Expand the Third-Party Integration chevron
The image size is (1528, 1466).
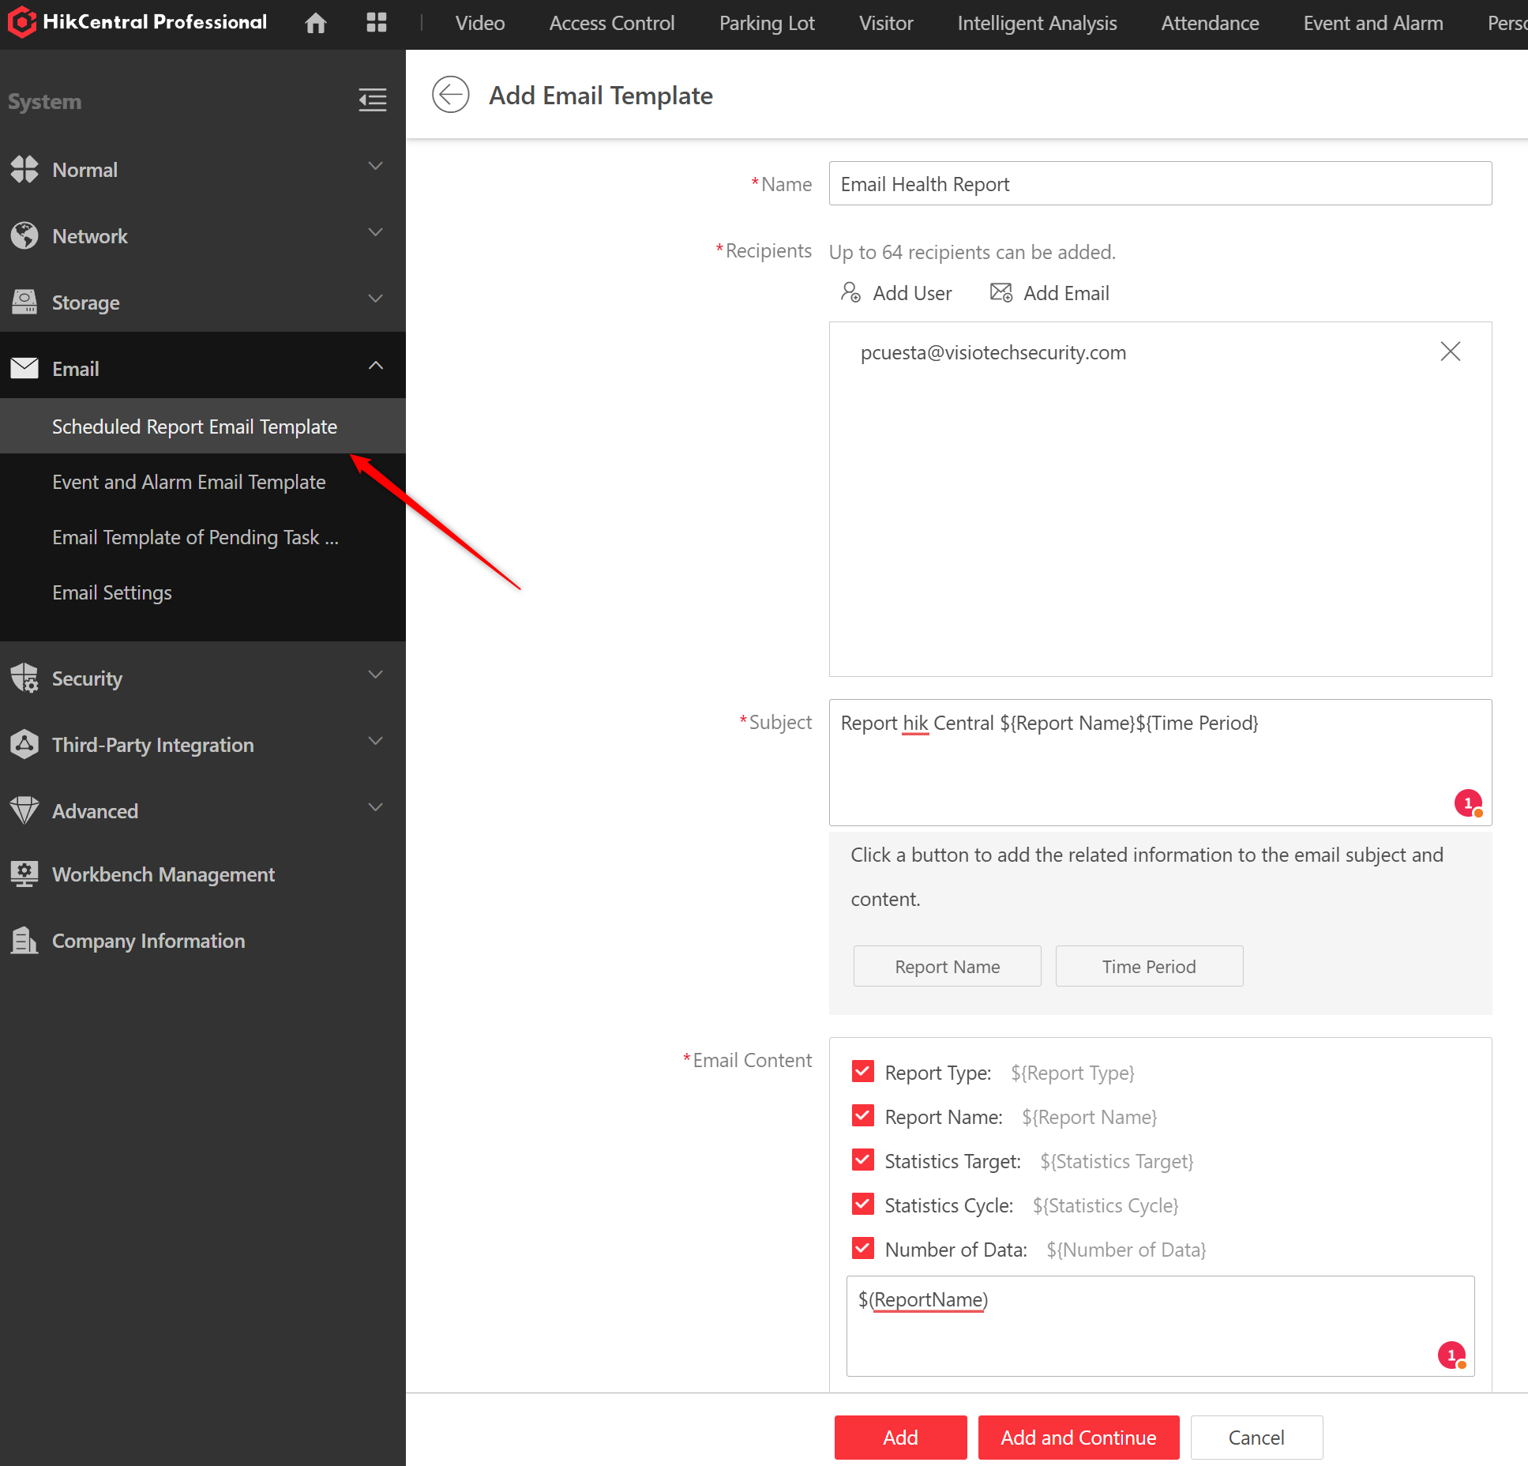pos(376,741)
